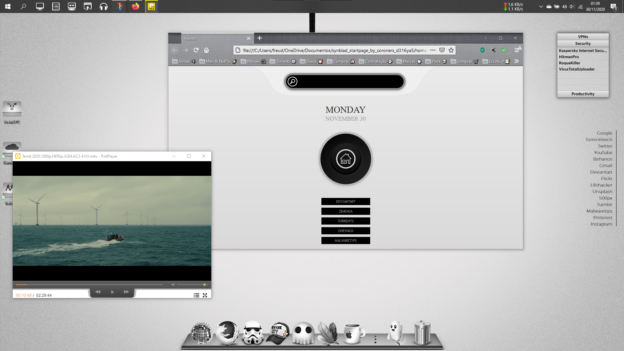Click the PotPlayer rewind button
This screenshot has height=351, width=624.
pos(98,292)
